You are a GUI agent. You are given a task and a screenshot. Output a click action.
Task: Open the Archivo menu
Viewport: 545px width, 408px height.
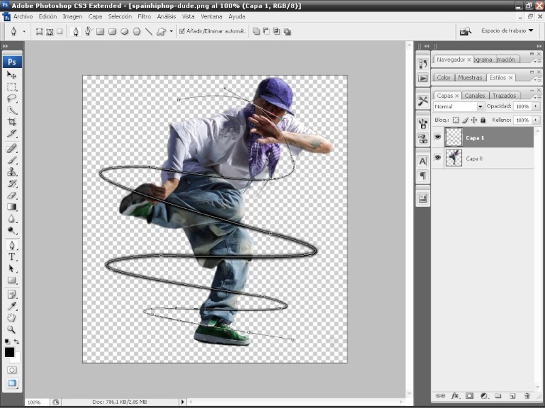coord(23,16)
